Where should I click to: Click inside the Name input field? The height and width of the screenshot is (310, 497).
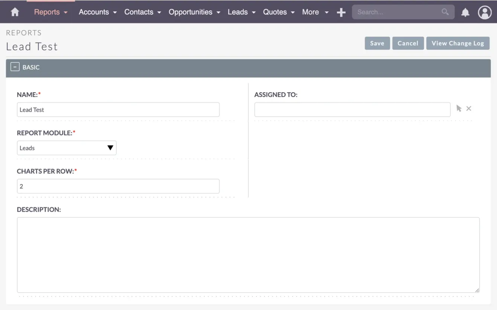[118, 109]
